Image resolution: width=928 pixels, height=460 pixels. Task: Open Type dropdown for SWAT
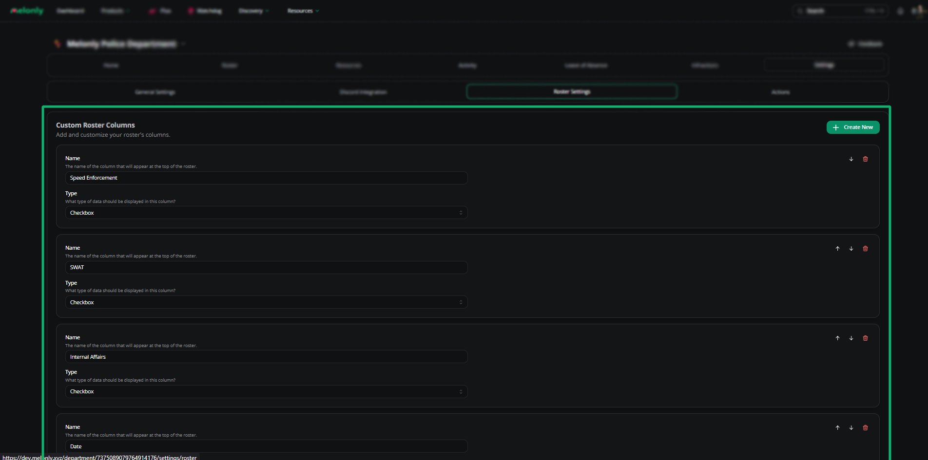click(266, 302)
